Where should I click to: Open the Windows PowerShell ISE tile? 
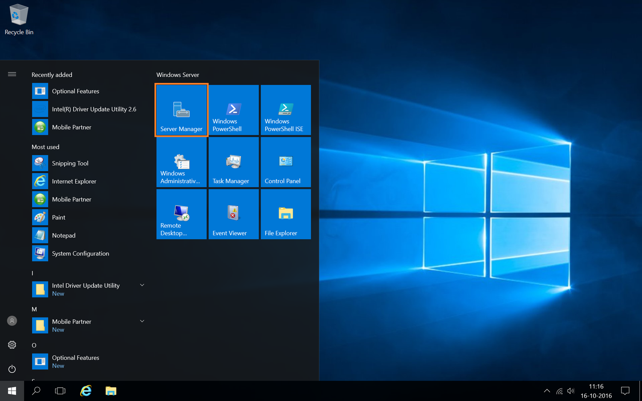point(285,110)
